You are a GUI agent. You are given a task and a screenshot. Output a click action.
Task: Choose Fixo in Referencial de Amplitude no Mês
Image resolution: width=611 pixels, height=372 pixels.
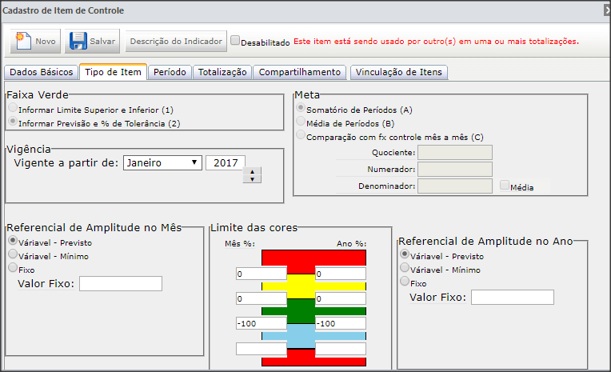point(13,267)
